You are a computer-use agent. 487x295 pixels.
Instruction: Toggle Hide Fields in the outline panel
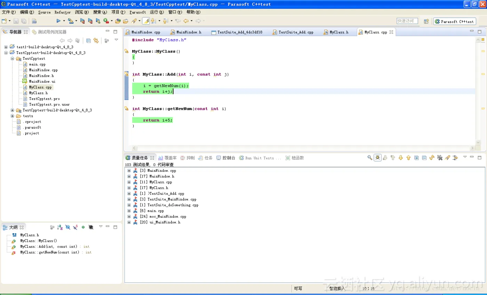click(68, 227)
